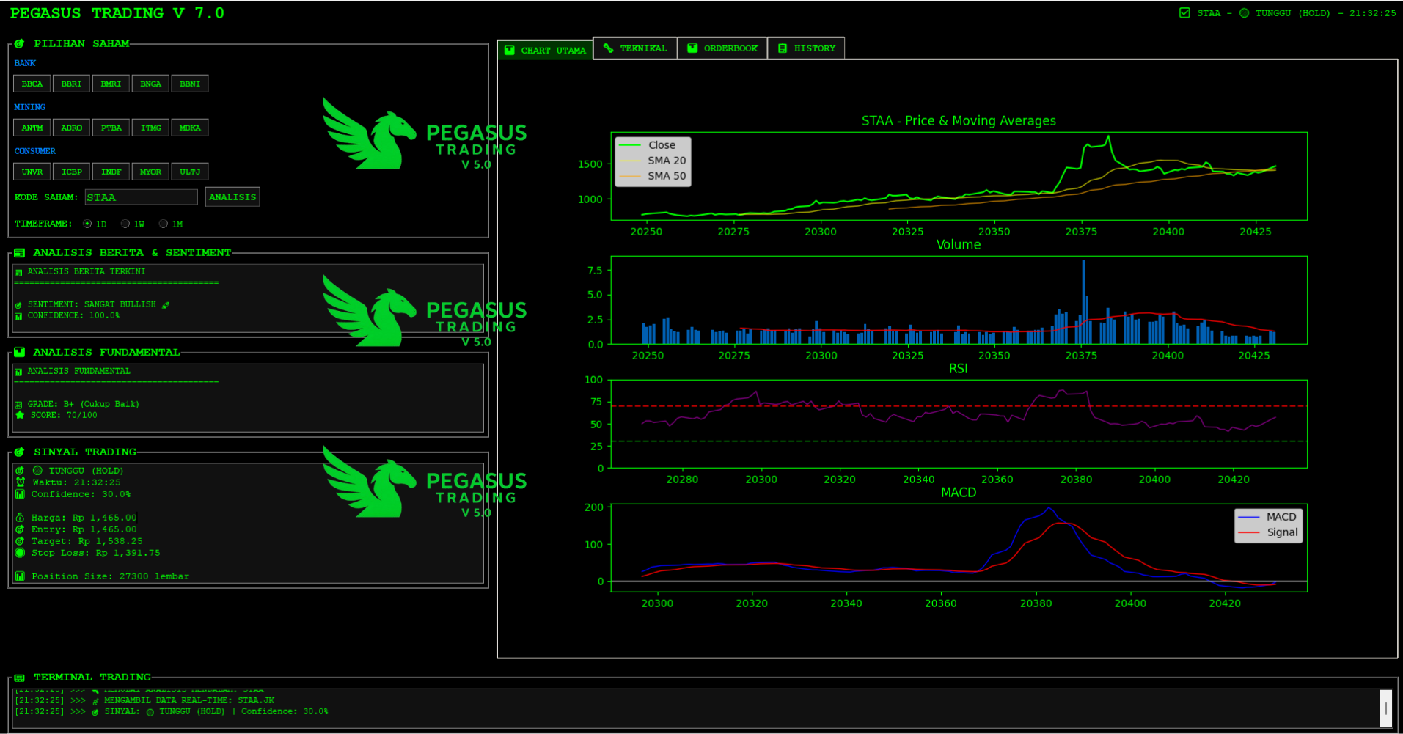The width and height of the screenshot is (1403, 734).
Task: Choose the BBCA bank stock button
Action: click(32, 84)
